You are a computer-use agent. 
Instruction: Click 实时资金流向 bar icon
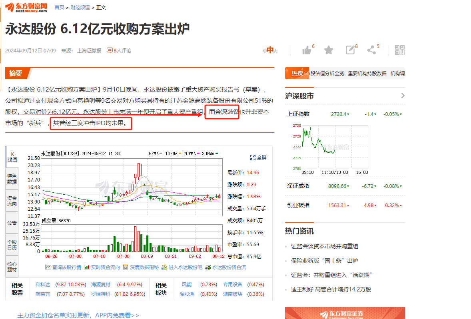point(87,267)
